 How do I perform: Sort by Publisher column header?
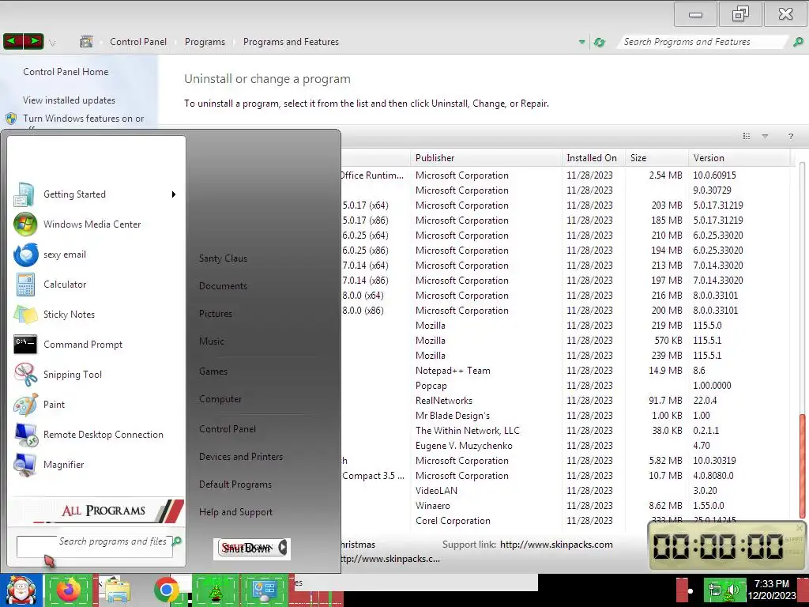(x=487, y=158)
